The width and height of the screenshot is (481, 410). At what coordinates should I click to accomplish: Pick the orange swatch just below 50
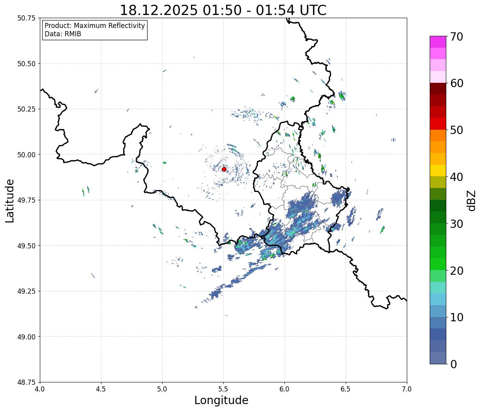(x=438, y=135)
